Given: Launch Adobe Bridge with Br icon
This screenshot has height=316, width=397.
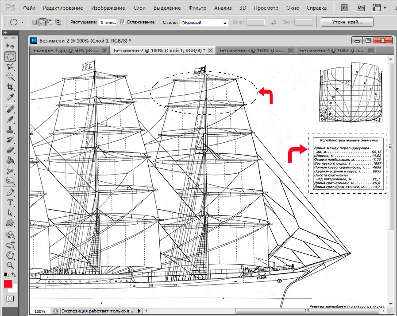Looking at the screenshot, I should pyautogui.click(x=345, y=8).
